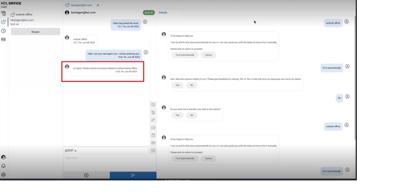The image size is (409, 194).
Task: Click the top 'outlook offline' bubble in Details pane
Action: (x=333, y=23)
